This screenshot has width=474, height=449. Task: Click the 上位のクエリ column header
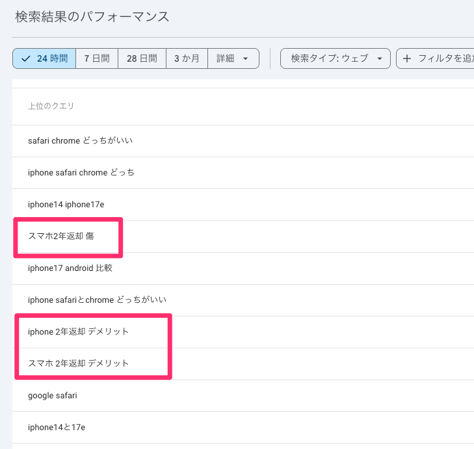pyautogui.click(x=51, y=106)
